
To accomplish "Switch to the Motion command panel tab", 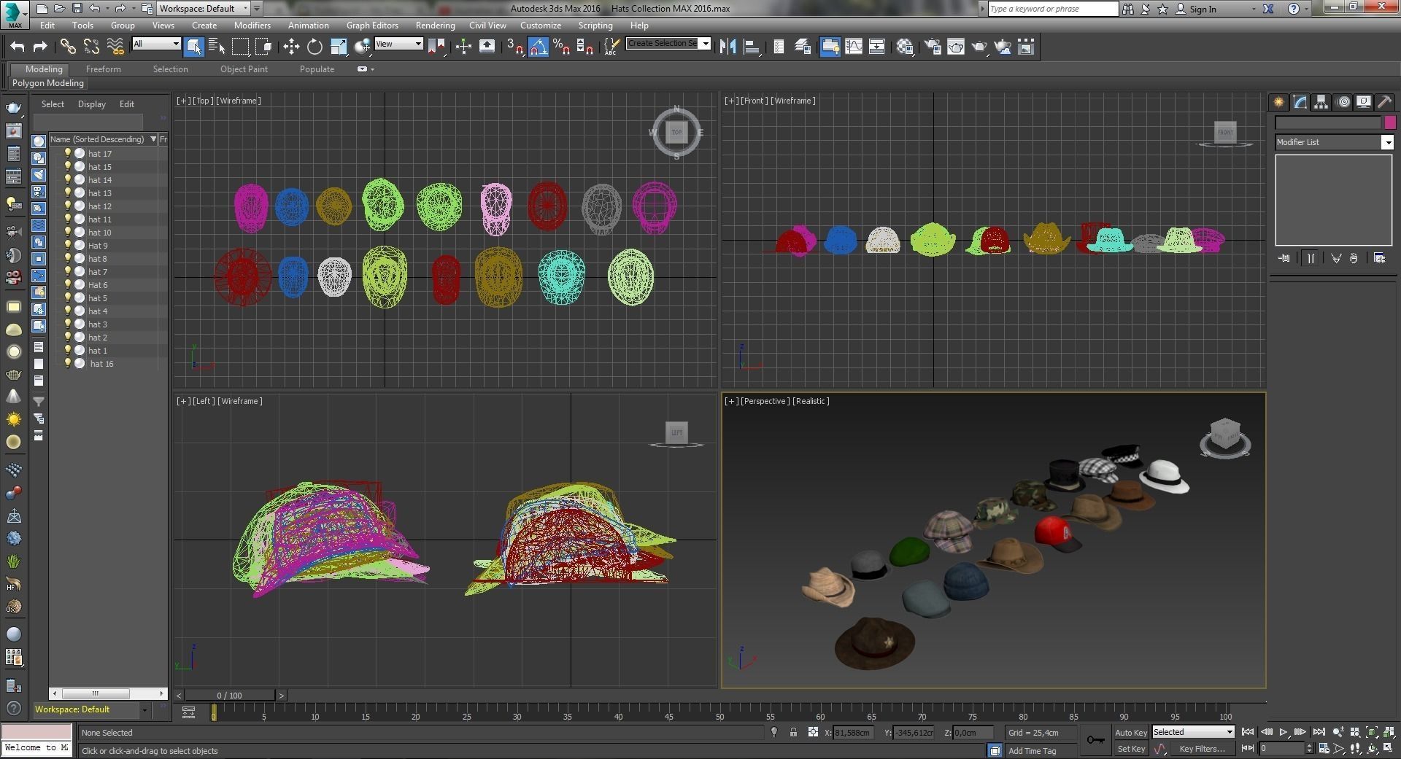I will 1343,102.
